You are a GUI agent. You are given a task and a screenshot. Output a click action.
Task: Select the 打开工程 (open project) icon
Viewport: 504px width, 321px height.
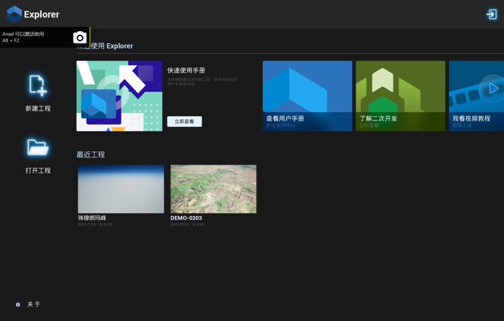pos(37,147)
